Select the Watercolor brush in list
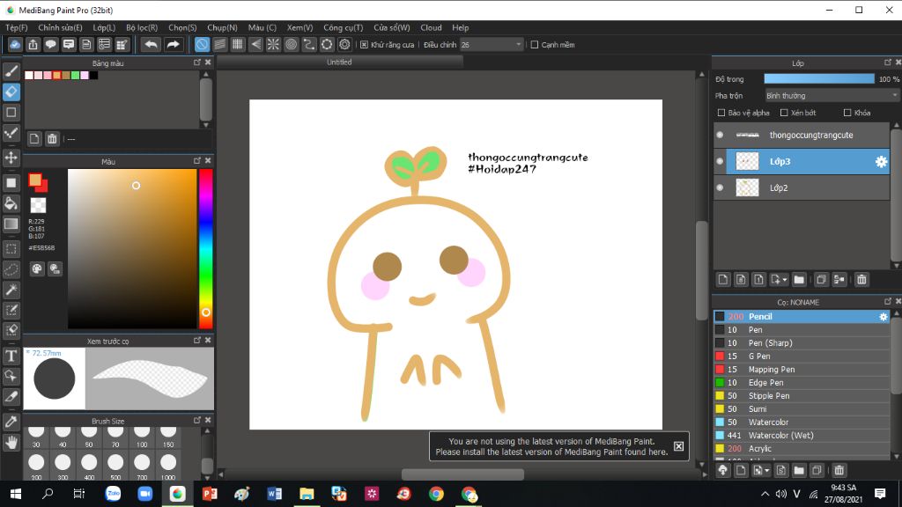Viewport: 902px width, 507px height. 768,422
